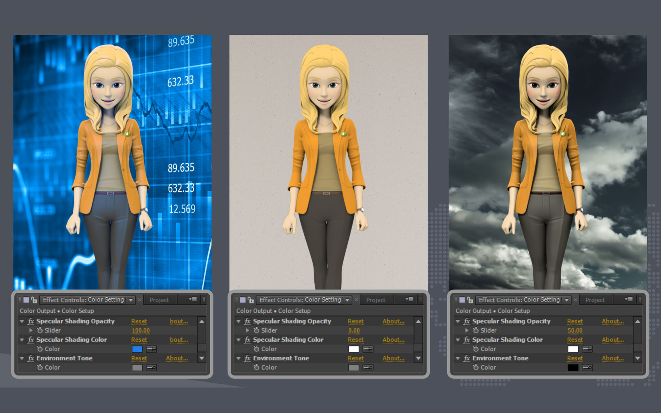Toggle the fx switch for Specular Shading Opacity with slider 100.00
This screenshot has width=661, height=413.
(x=31, y=321)
